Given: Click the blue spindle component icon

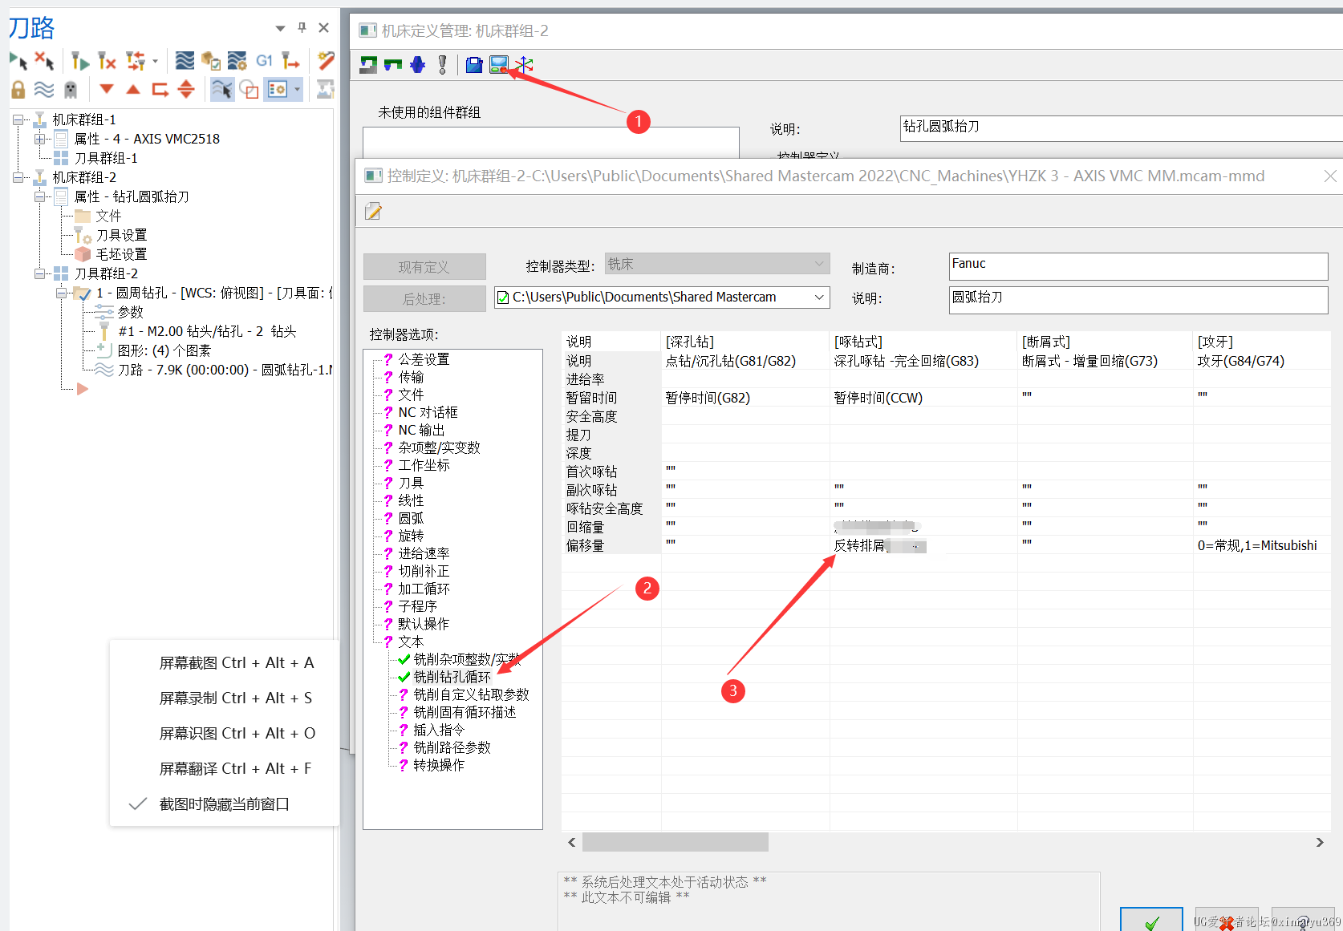Looking at the screenshot, I should point(417,65).
